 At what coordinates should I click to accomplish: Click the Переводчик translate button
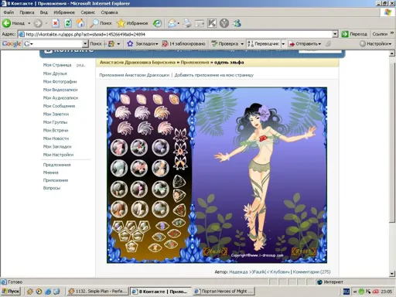point(264,44)
